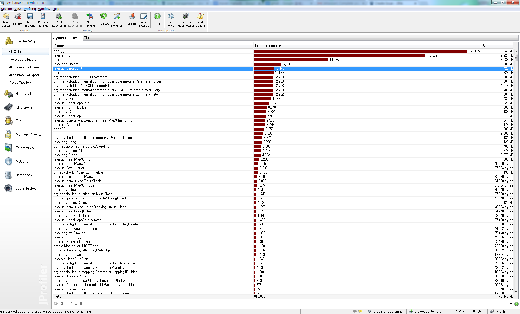This screenshot has height=314, width=520.
Task: Click the Add Bookmark icon
Action: [117, 17]
